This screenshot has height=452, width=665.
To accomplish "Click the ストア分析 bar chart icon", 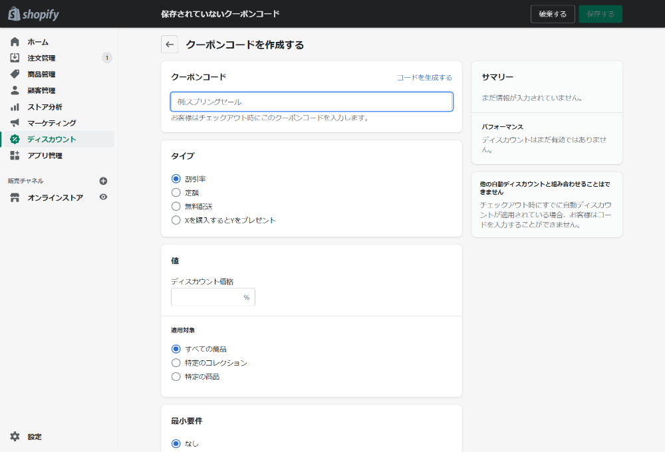I will click(15, 107).
